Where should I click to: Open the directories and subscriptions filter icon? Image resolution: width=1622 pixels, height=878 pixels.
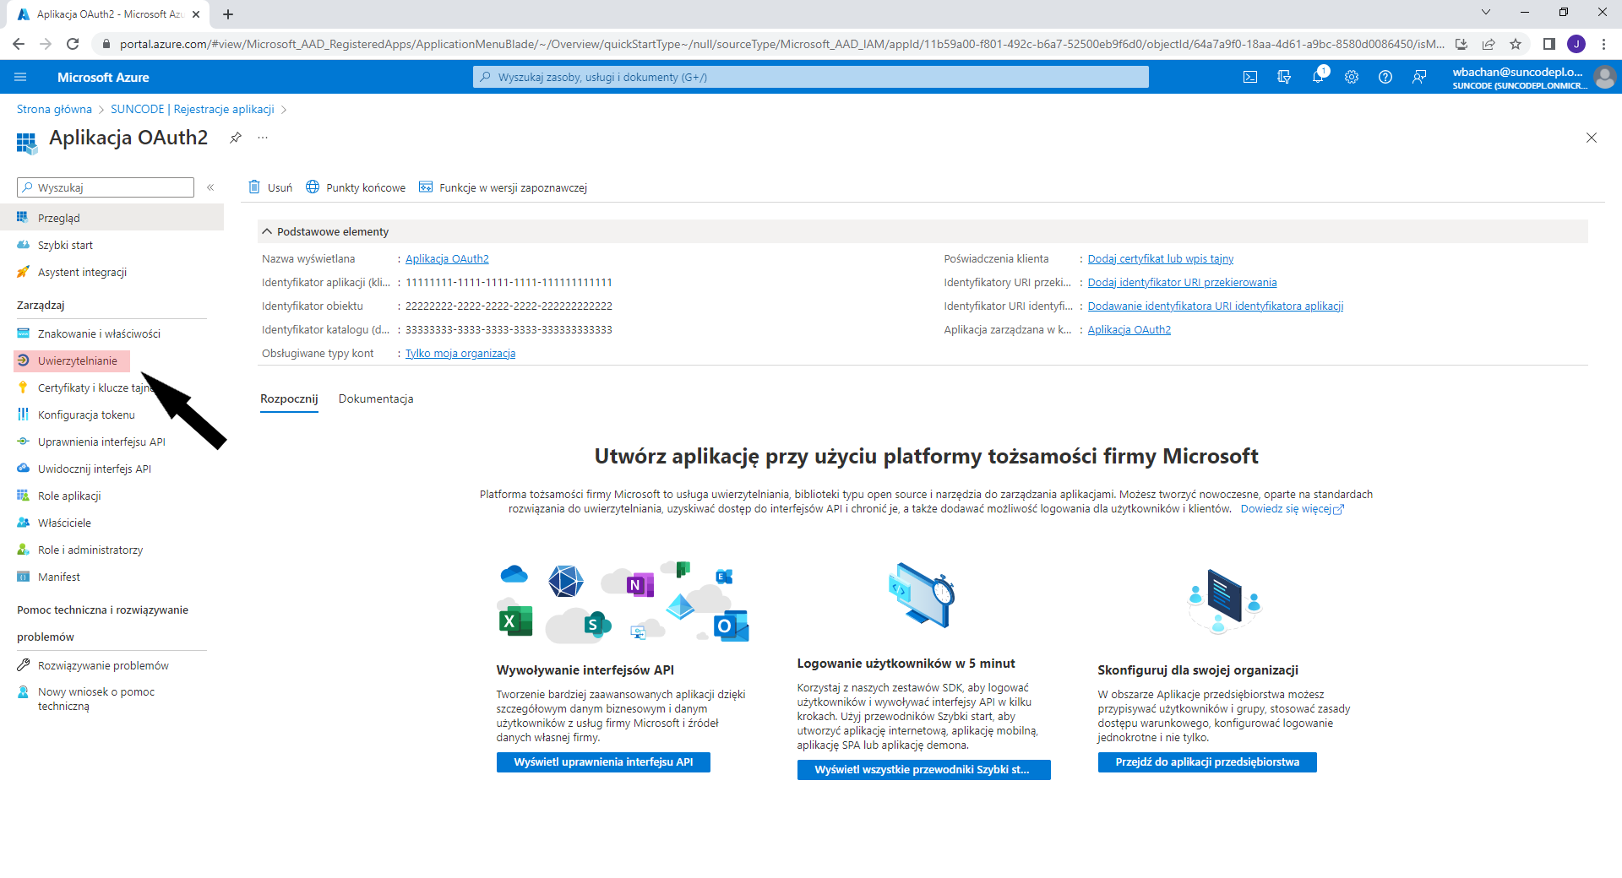coord(1284,77)
